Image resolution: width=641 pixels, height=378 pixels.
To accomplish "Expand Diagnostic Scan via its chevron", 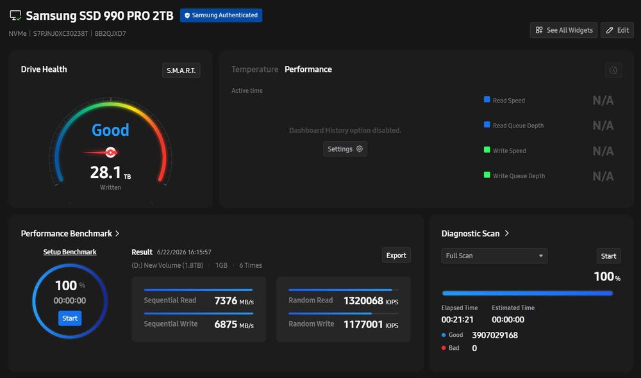I will (507, 233).
